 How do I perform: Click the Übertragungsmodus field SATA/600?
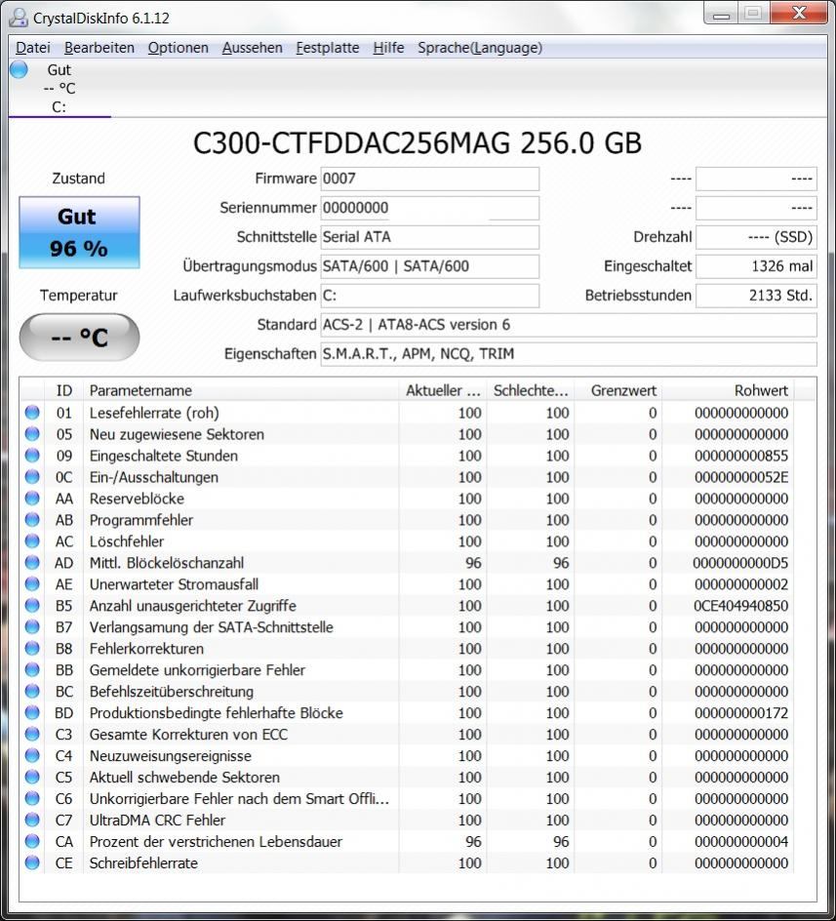429,266
